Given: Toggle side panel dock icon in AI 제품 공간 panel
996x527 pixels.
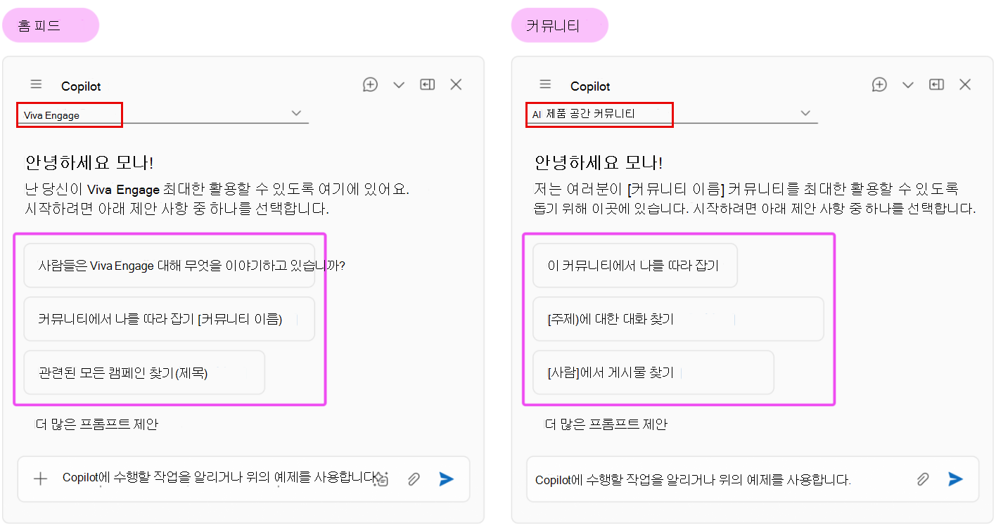Looking at the screenshot, I should [936, 84].
